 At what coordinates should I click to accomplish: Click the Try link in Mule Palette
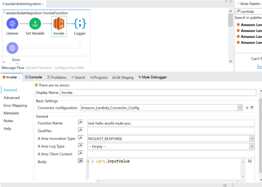(x=259, y=67)
